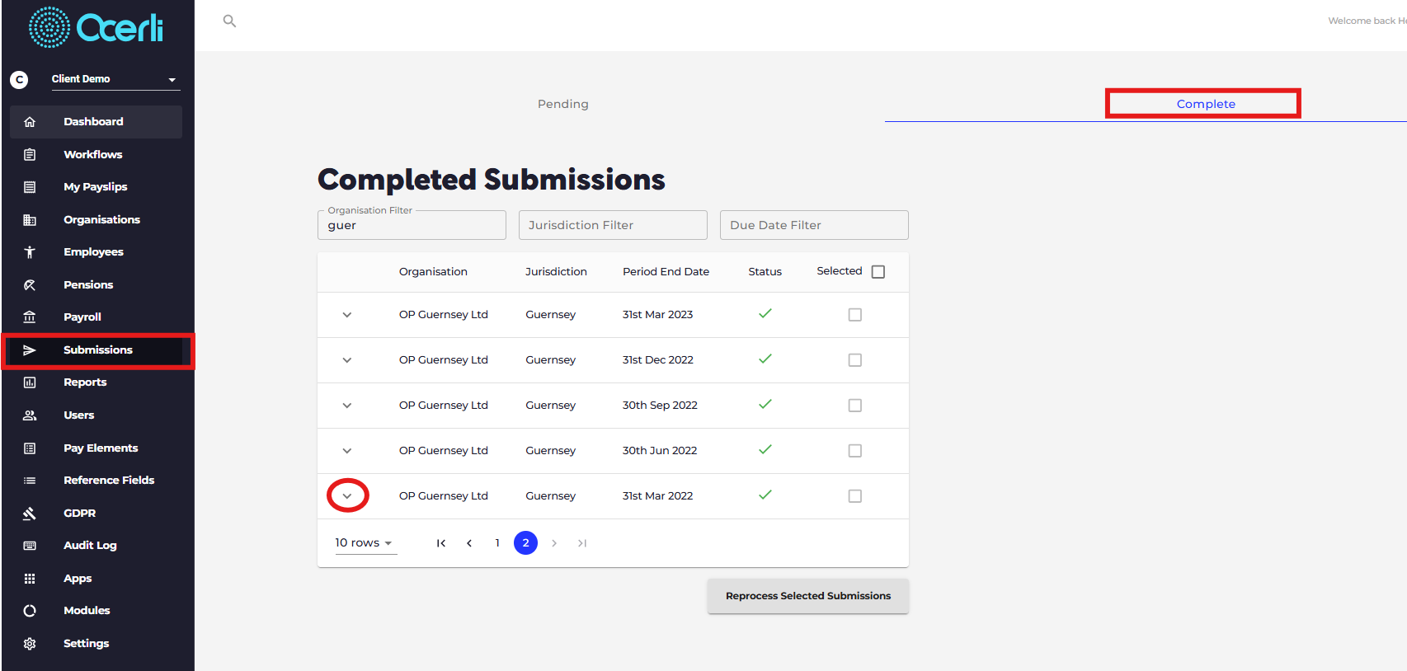Switch to the Pending tab

click(563, 104)
